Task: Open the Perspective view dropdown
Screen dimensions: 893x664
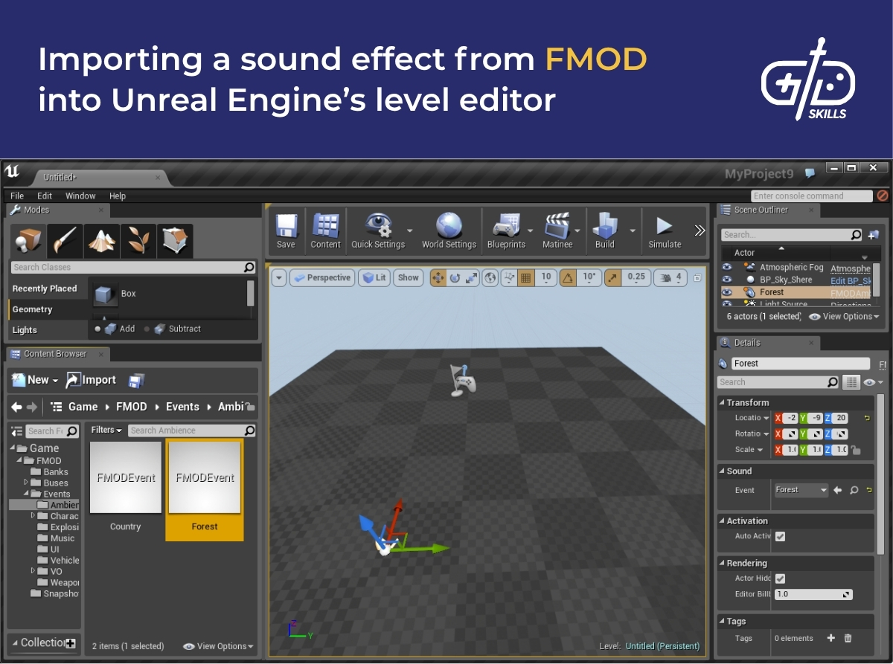Action: [x=322, y=277]
